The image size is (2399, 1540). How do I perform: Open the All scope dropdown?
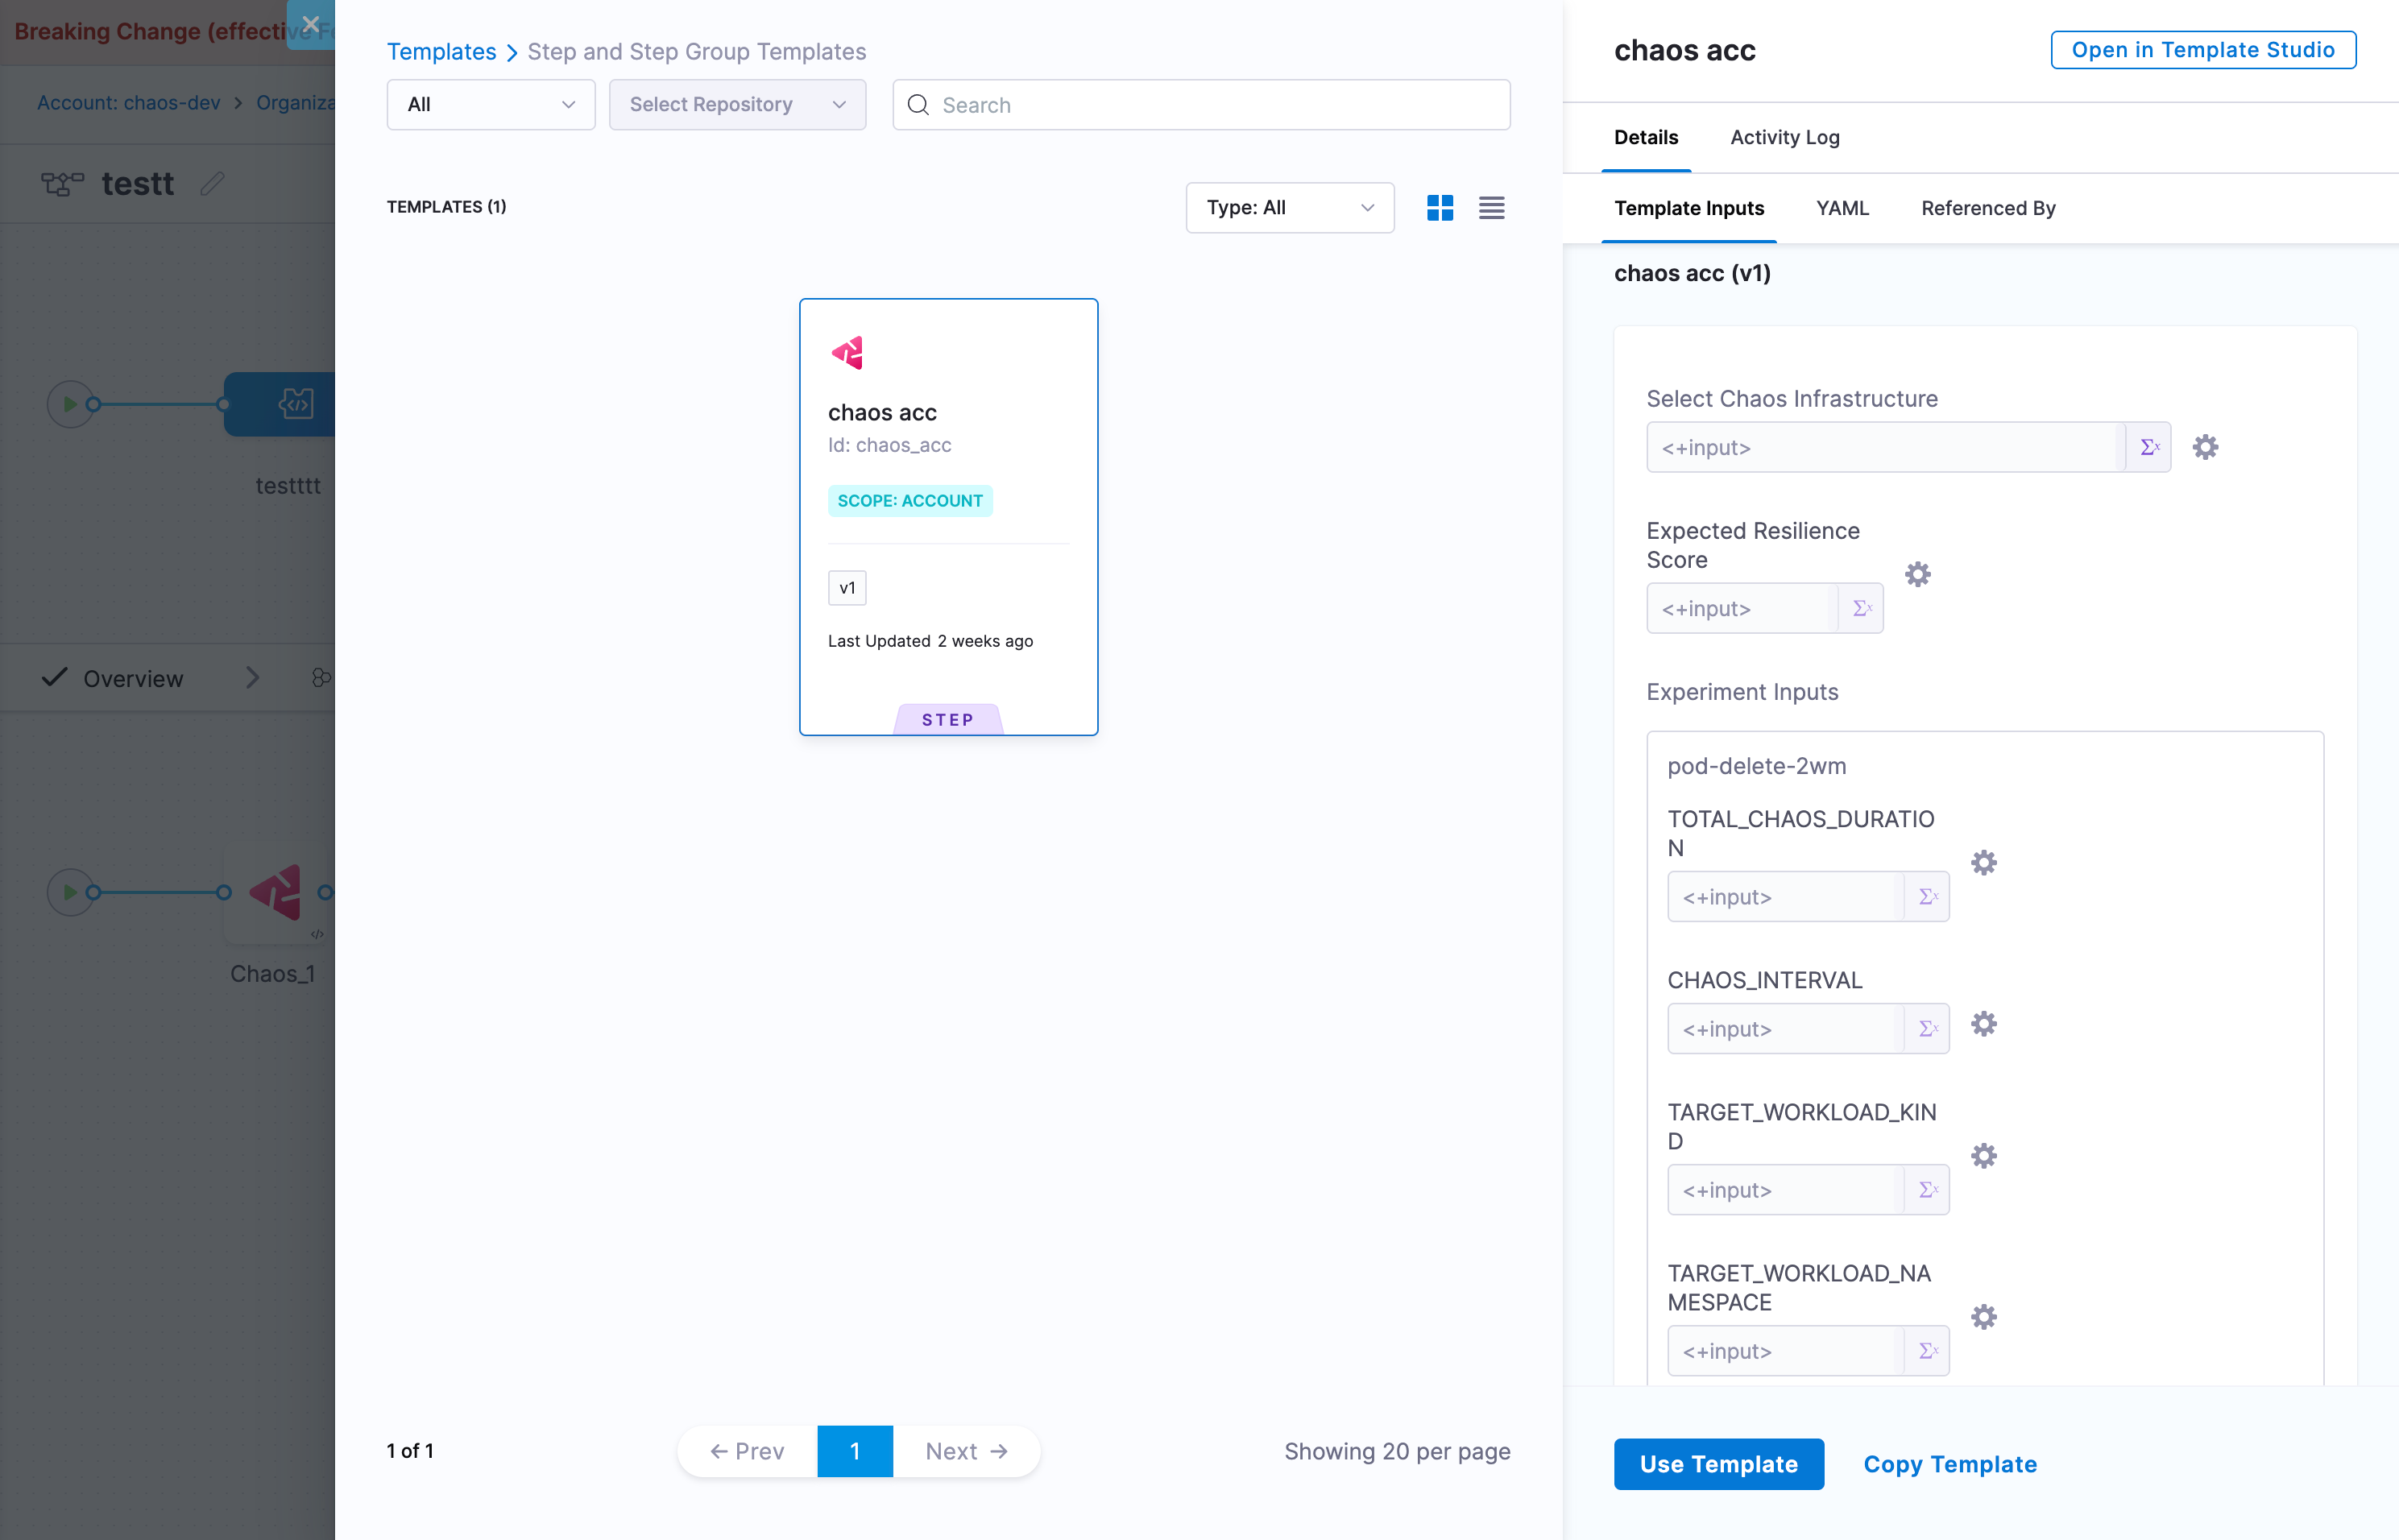coord(490,105)
